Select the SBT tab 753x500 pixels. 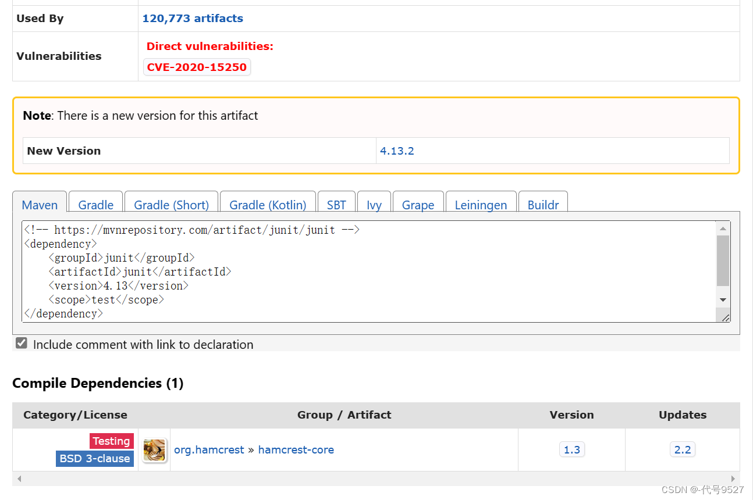pos(336,205)
